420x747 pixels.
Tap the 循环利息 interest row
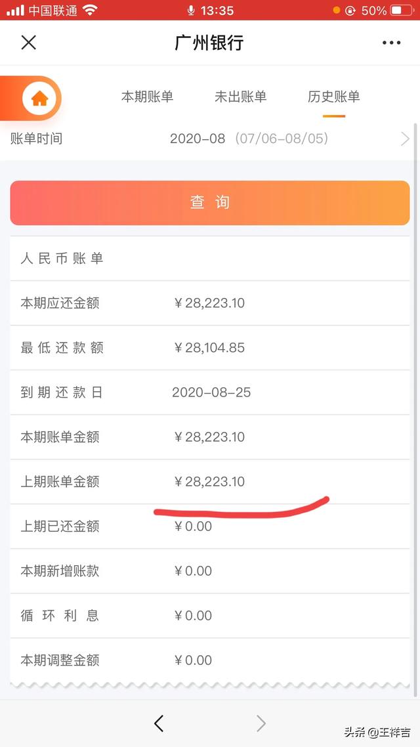pyautogui.click(x=210, y=616)
